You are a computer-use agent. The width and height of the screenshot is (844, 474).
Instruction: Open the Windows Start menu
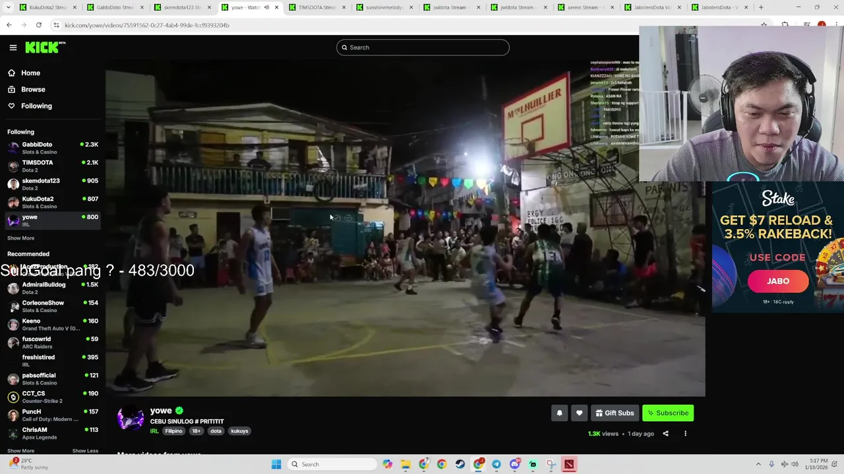click(276, 464)
